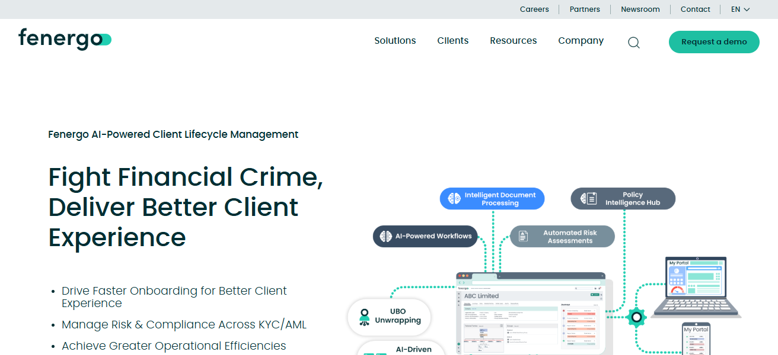Click the Policy Intelligence Hub icon
Viewport: 778px width, 355px height.
coord(588,199)
